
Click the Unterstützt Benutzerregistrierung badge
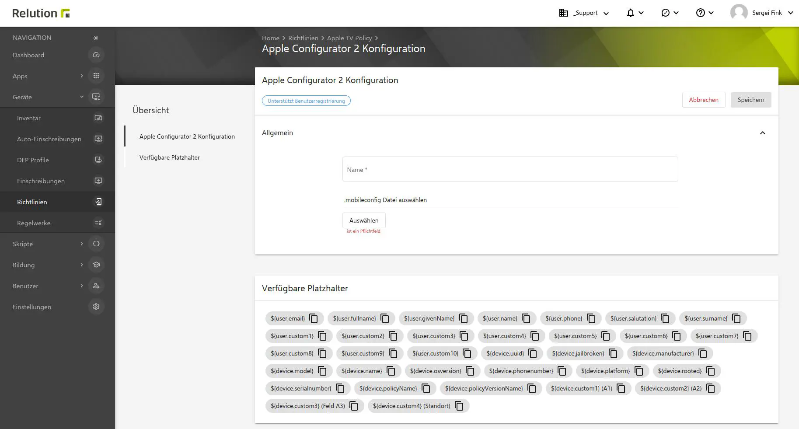(306, 101)
